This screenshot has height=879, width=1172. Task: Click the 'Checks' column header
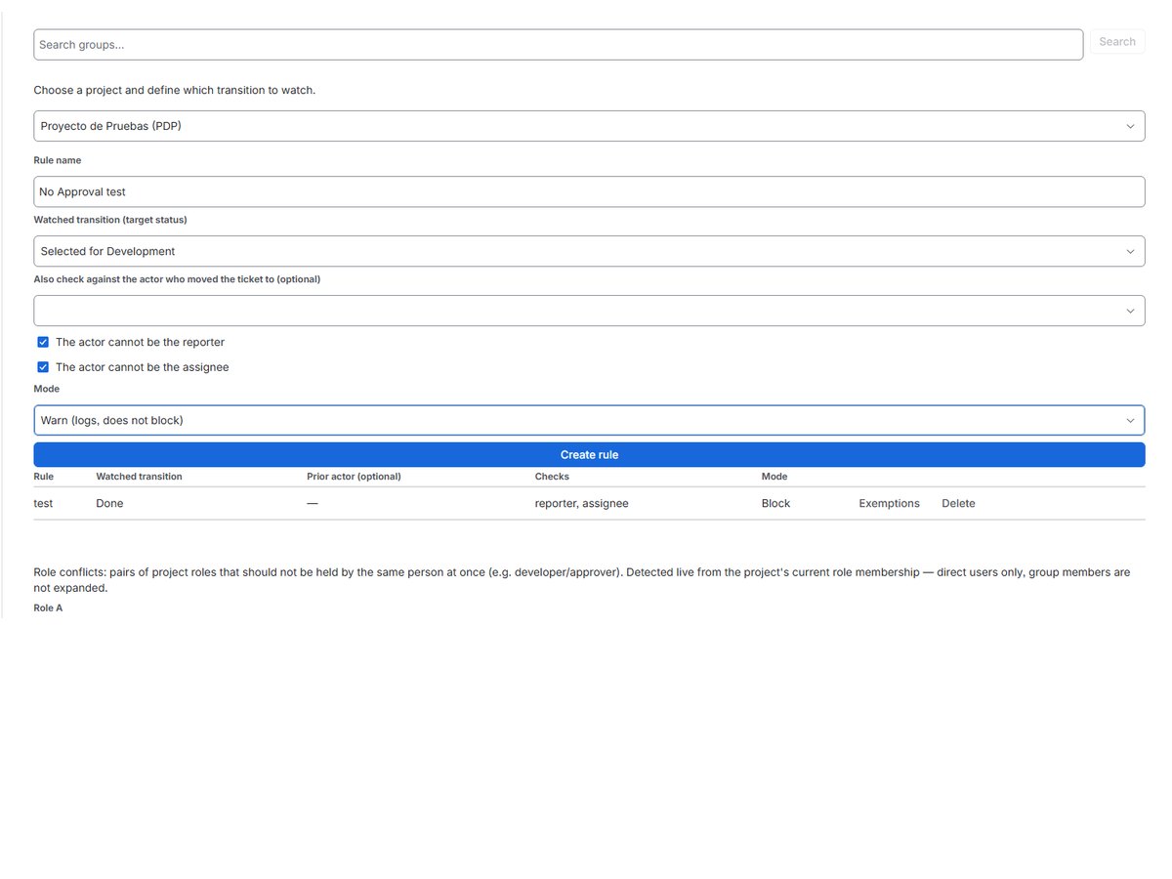point(552,477)
